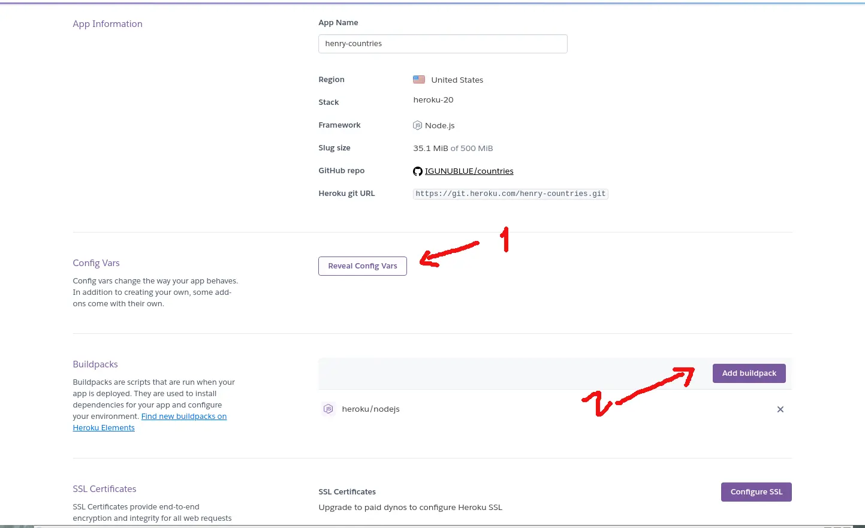Click the App Information heading
Screen dimensions: 865x528
tap(108, 24)
